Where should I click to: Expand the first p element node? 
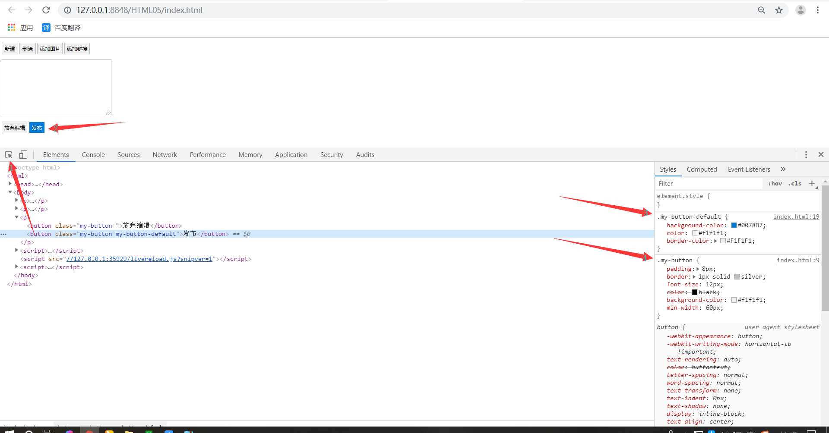[17, 200]
